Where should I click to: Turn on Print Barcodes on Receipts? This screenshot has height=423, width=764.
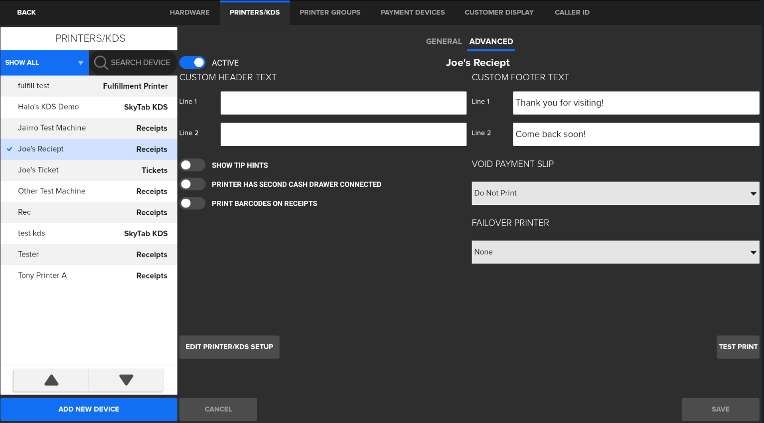[192, 203]
